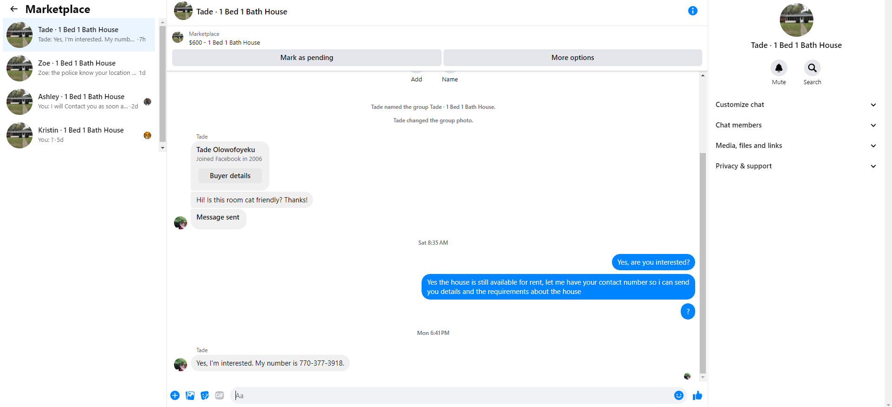Click Mark as pending button
This screenshot has height=407, width=892.
(x=307, y=58)
